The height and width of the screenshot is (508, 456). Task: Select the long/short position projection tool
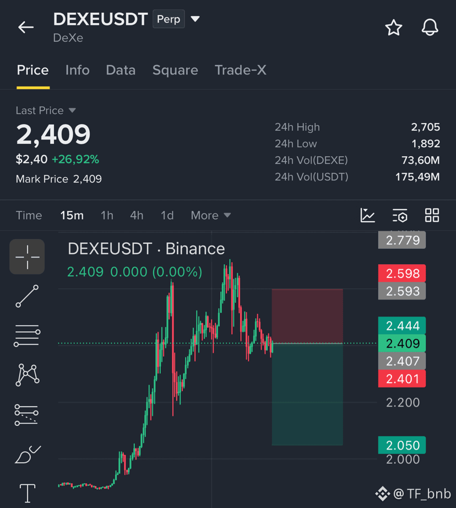(x=26, y=415)
